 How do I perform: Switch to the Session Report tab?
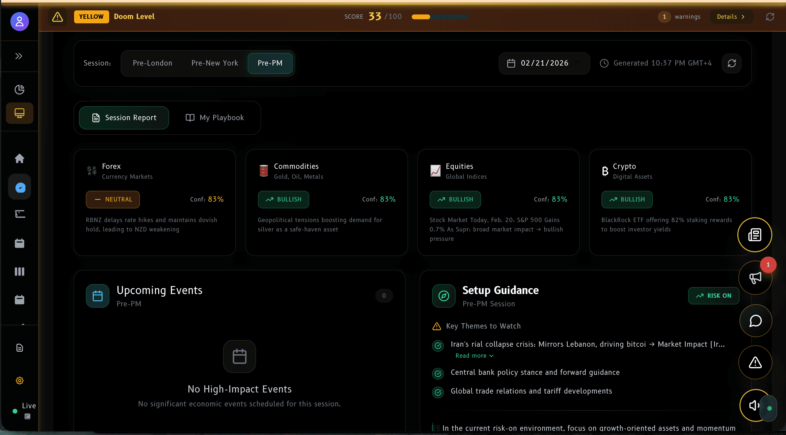coord(124,117)
